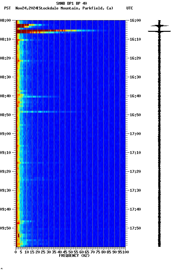The image size is (173, 272).
Task: Click the 16:00 UTC time label
Action: coord(135,20)
